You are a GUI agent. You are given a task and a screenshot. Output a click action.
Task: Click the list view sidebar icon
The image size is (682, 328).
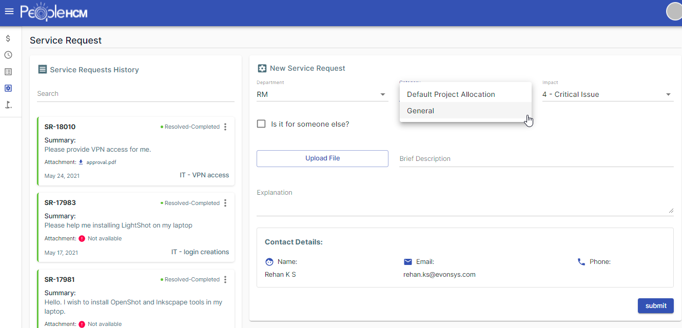point(8,72)
